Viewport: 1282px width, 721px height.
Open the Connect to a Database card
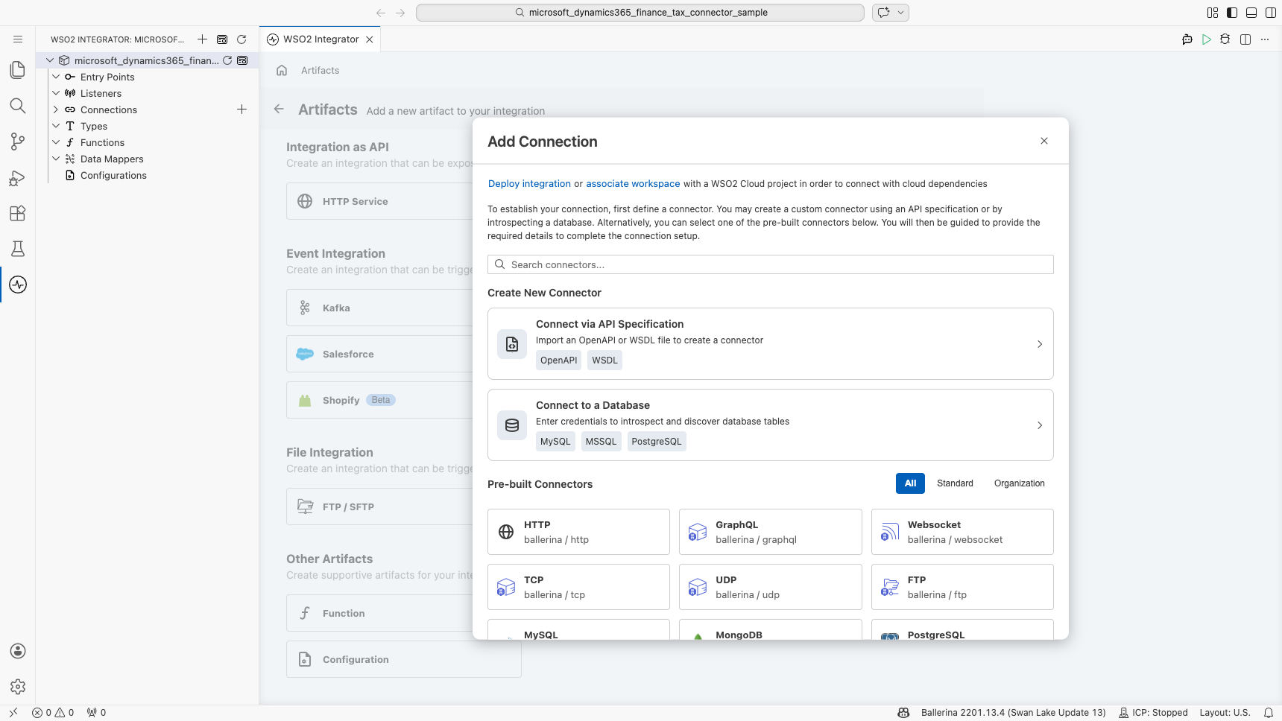point(770,425)
